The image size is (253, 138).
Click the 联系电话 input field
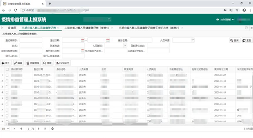tap(73, 45)
